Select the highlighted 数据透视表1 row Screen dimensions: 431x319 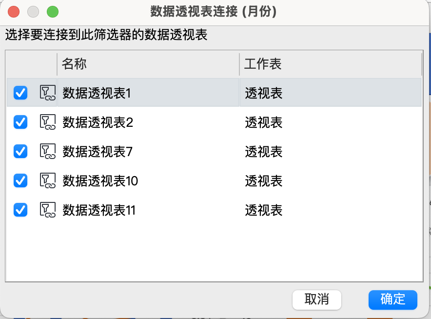point(146,93)
